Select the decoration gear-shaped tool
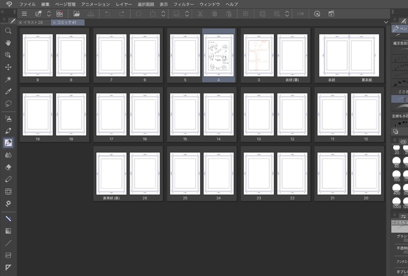The width and height of the screenshot is (408, 276). [x=8, y=204]
